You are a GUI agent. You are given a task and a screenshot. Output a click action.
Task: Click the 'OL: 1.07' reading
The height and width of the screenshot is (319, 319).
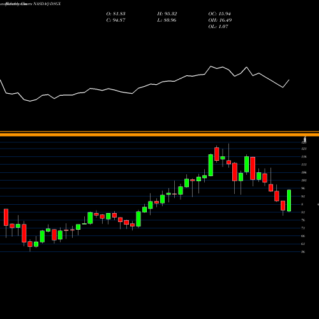218,27
